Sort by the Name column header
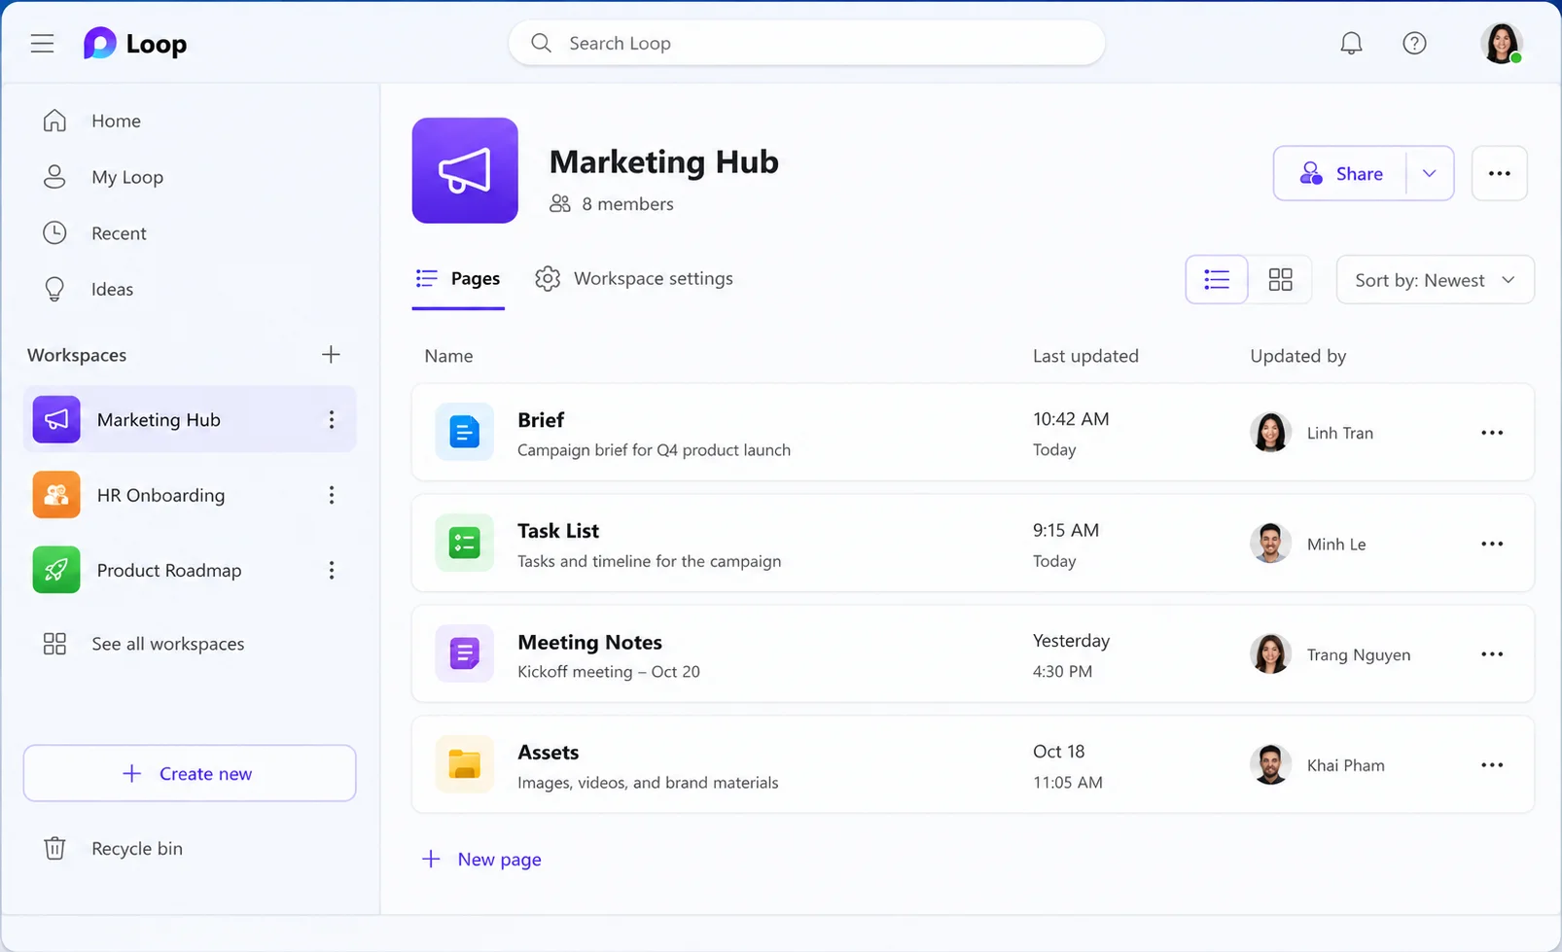The width and height of the screenshot is (1562, 952). 448,356
